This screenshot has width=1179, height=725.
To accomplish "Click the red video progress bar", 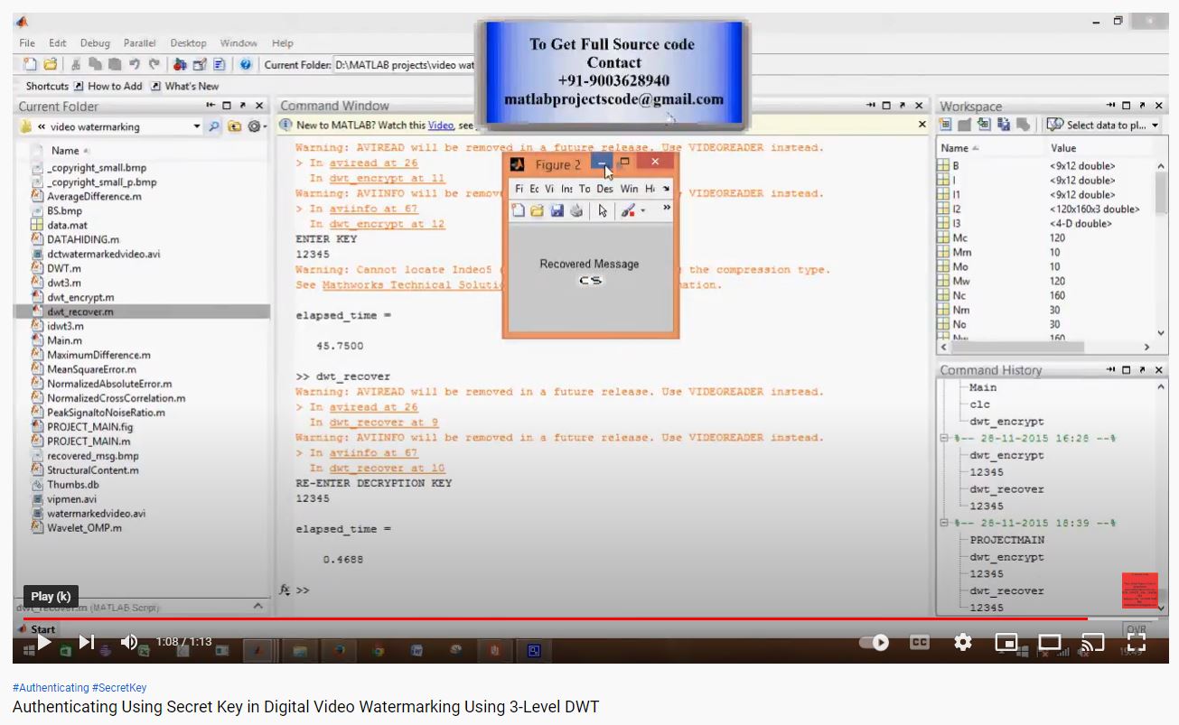I will click(x=542, y=618).
